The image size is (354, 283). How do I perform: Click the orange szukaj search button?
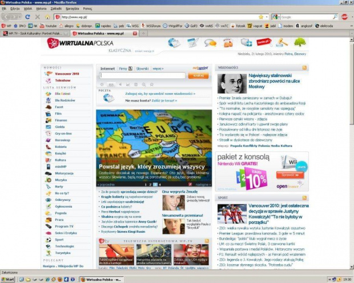pos(198,75)
